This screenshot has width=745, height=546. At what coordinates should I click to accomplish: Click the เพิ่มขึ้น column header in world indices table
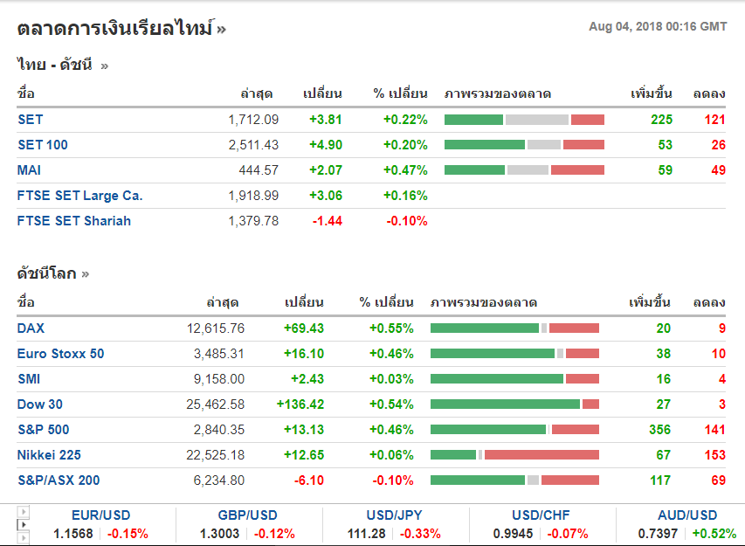[x=650, y=303]
